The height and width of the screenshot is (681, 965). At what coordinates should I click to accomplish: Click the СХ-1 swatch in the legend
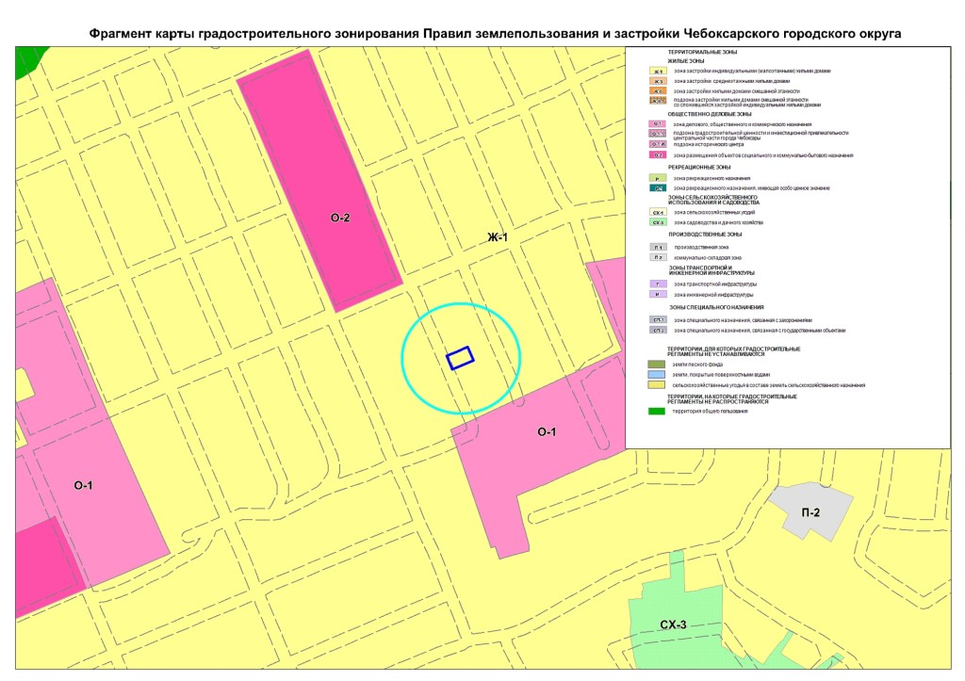[659, 212]
